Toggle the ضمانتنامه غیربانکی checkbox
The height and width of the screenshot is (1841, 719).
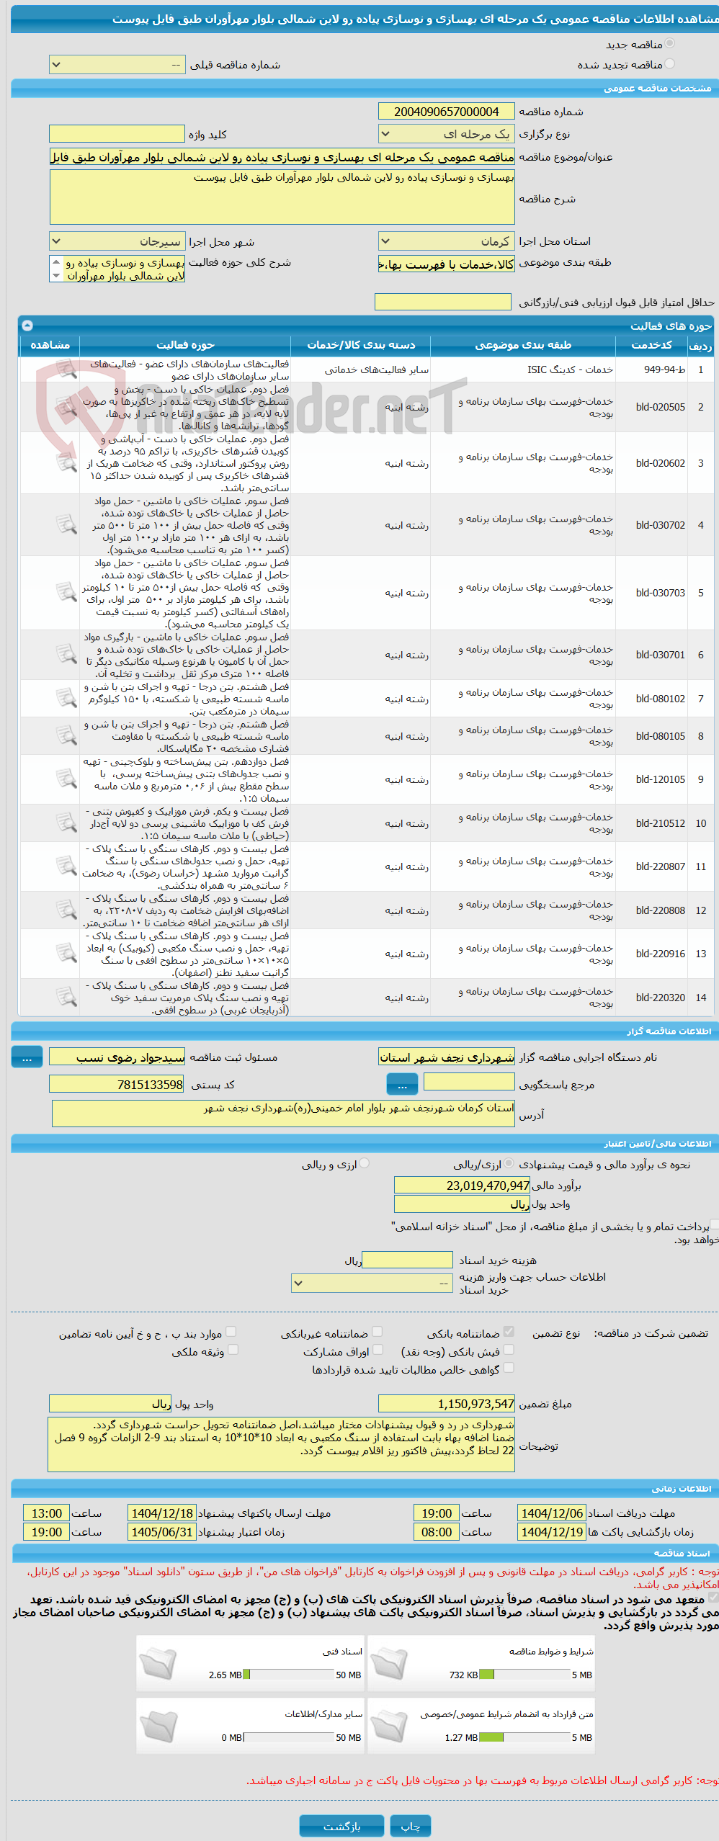point(378,1332)
